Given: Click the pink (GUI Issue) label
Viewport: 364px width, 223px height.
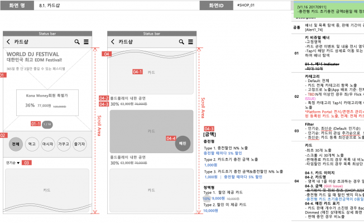Looking at the screenshot, I should 333,186.
